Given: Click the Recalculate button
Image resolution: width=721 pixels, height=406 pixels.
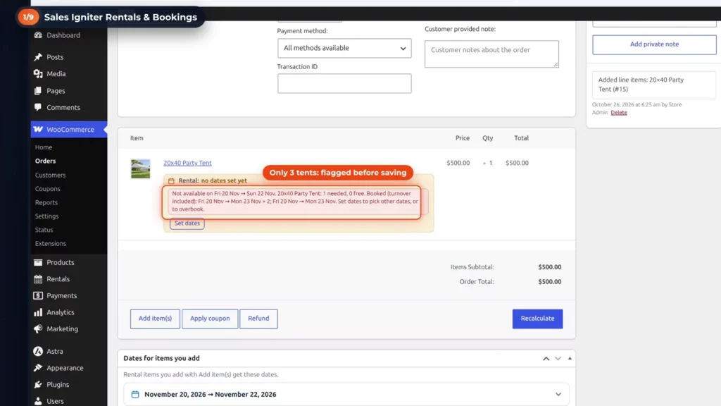Looking at the screenshot, I should 537,319.
